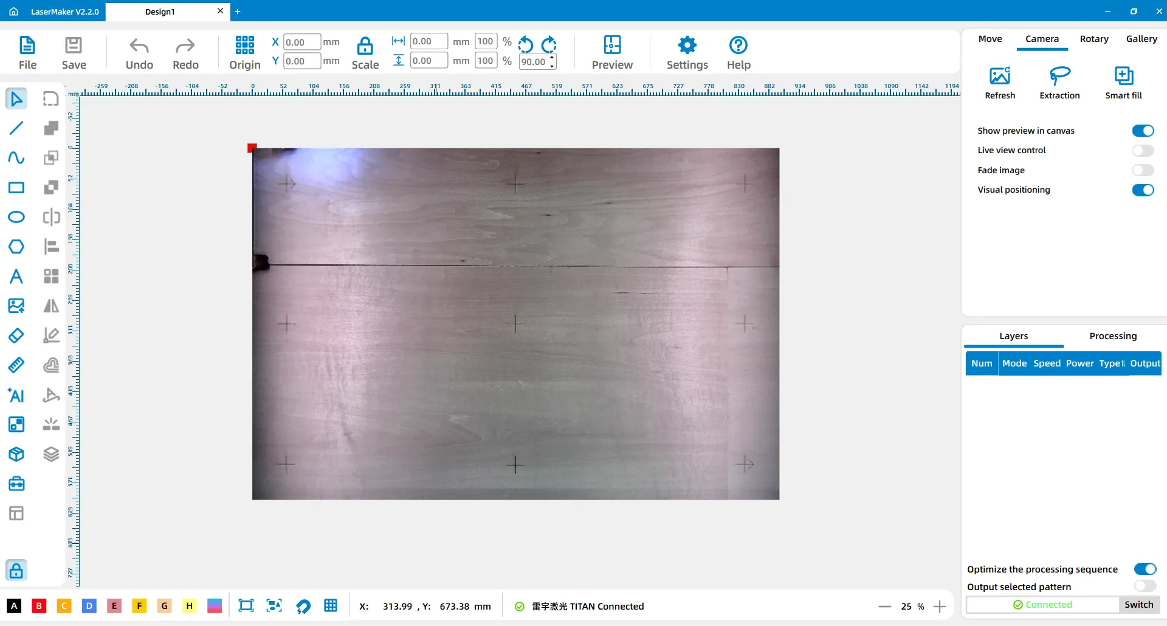This screenshot has width=1167, height=626.
Task: Select the red B layer color
Action: point(39,606)
